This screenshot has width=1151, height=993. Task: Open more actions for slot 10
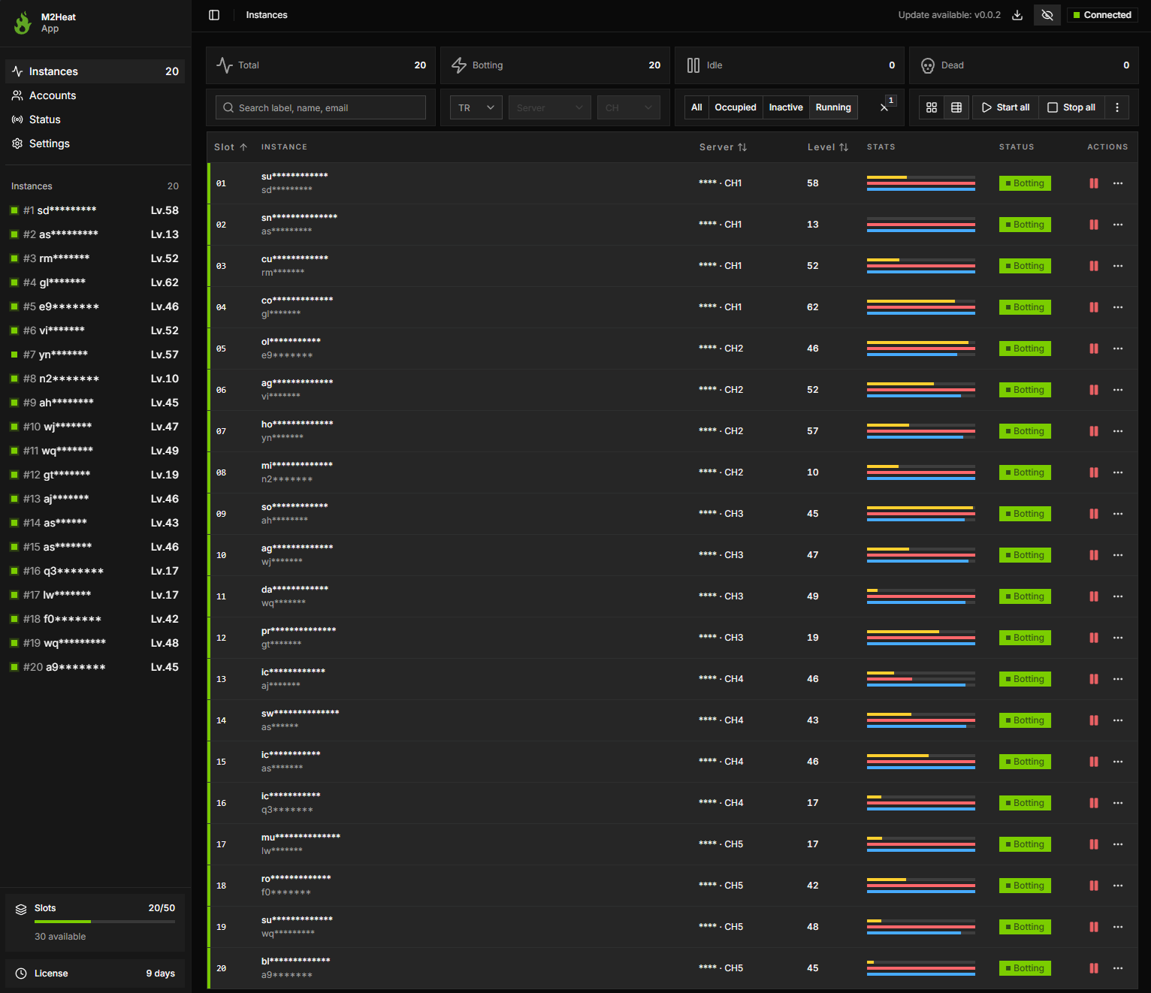1118,555
